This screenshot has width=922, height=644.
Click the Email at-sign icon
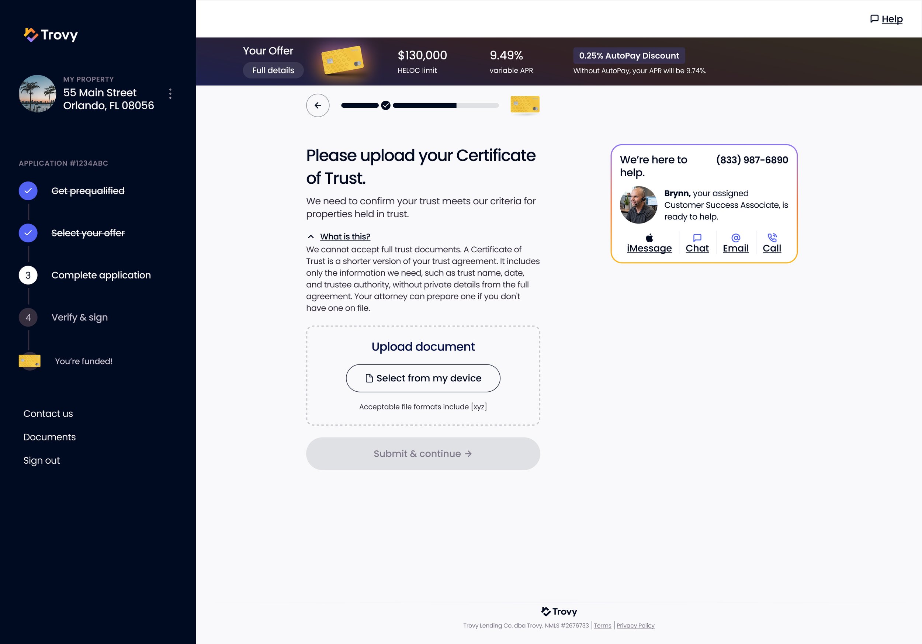[x=736, y=238]
